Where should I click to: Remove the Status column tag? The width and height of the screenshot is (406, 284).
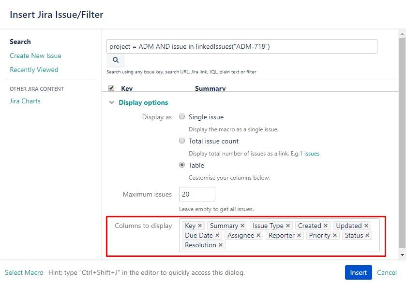pyautogui.click(x=367, y=235)
